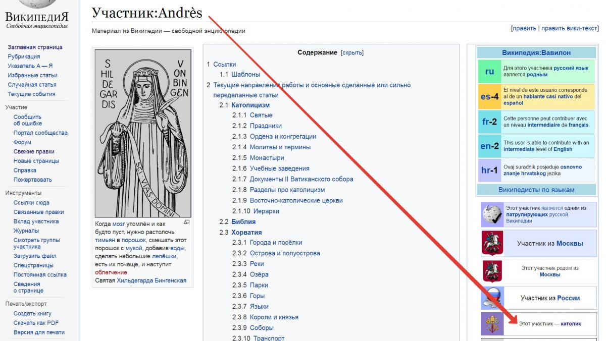Click the Moscow coat of arms icon in "Участник из Москвы"
The image size is (606, 341).
click(x=492, y=243)
